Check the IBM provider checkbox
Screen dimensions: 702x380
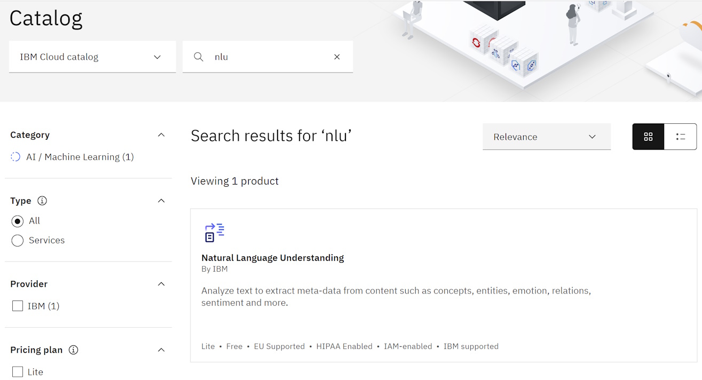(18, 306)
